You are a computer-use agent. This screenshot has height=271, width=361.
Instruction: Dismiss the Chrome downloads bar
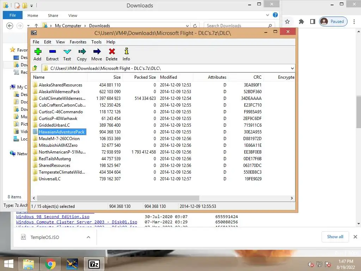355,237
